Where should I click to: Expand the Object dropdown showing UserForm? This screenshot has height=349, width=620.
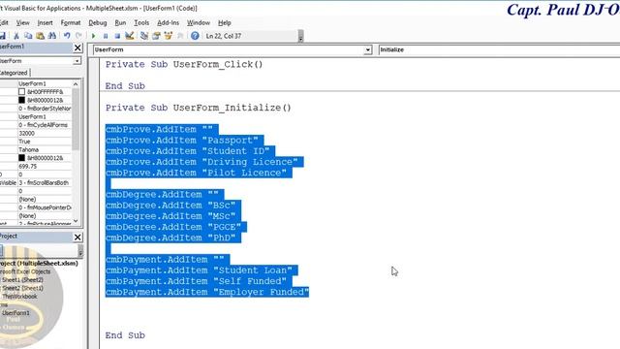(x=368, y=49)
